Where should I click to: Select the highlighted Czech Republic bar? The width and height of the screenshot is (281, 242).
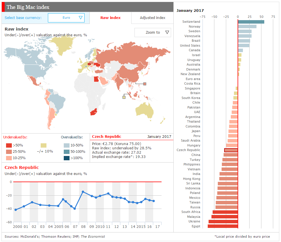click(x=231, y=150)
